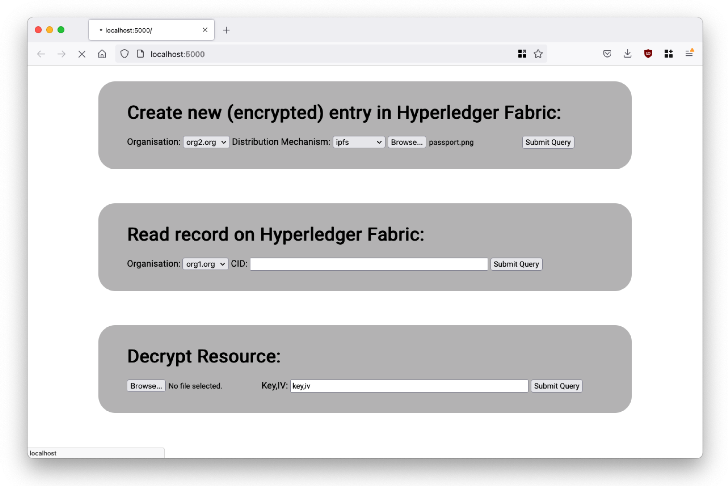Open a new tab with the plus icon
This screenshot has width=728, height=486.
(x=227, y=30)
